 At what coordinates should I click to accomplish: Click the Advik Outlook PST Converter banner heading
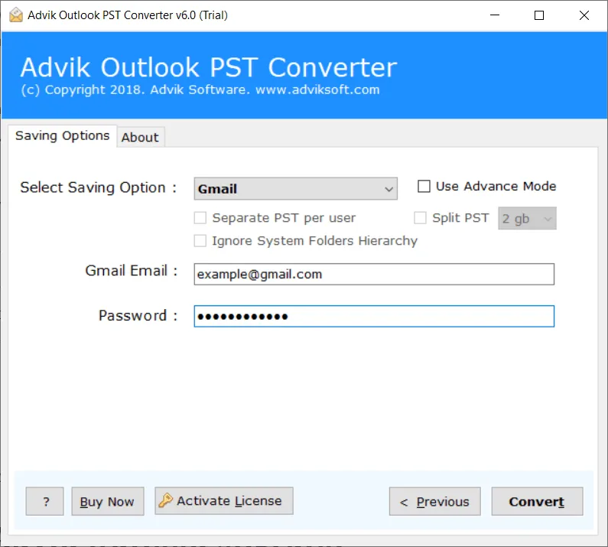[209, 67]
